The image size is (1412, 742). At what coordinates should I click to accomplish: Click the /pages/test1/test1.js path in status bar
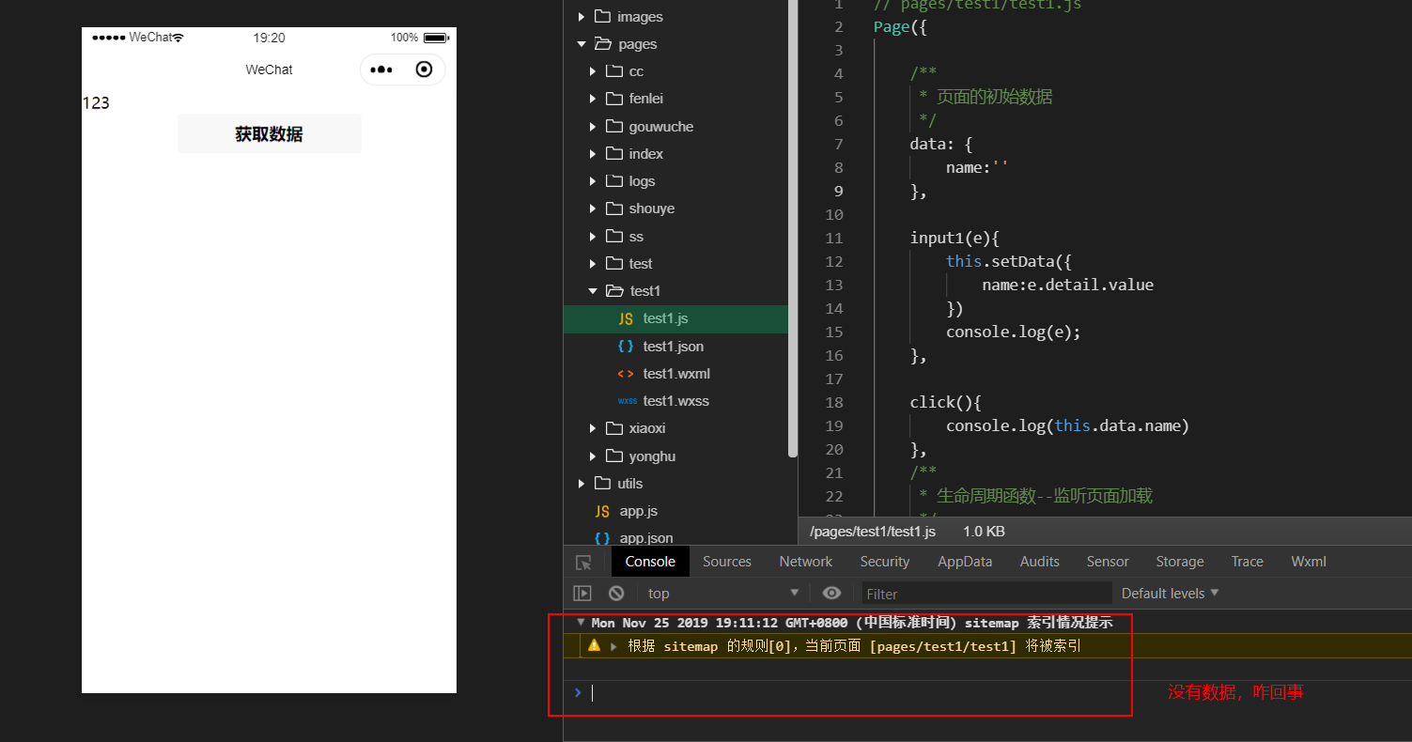pos(873,532)
